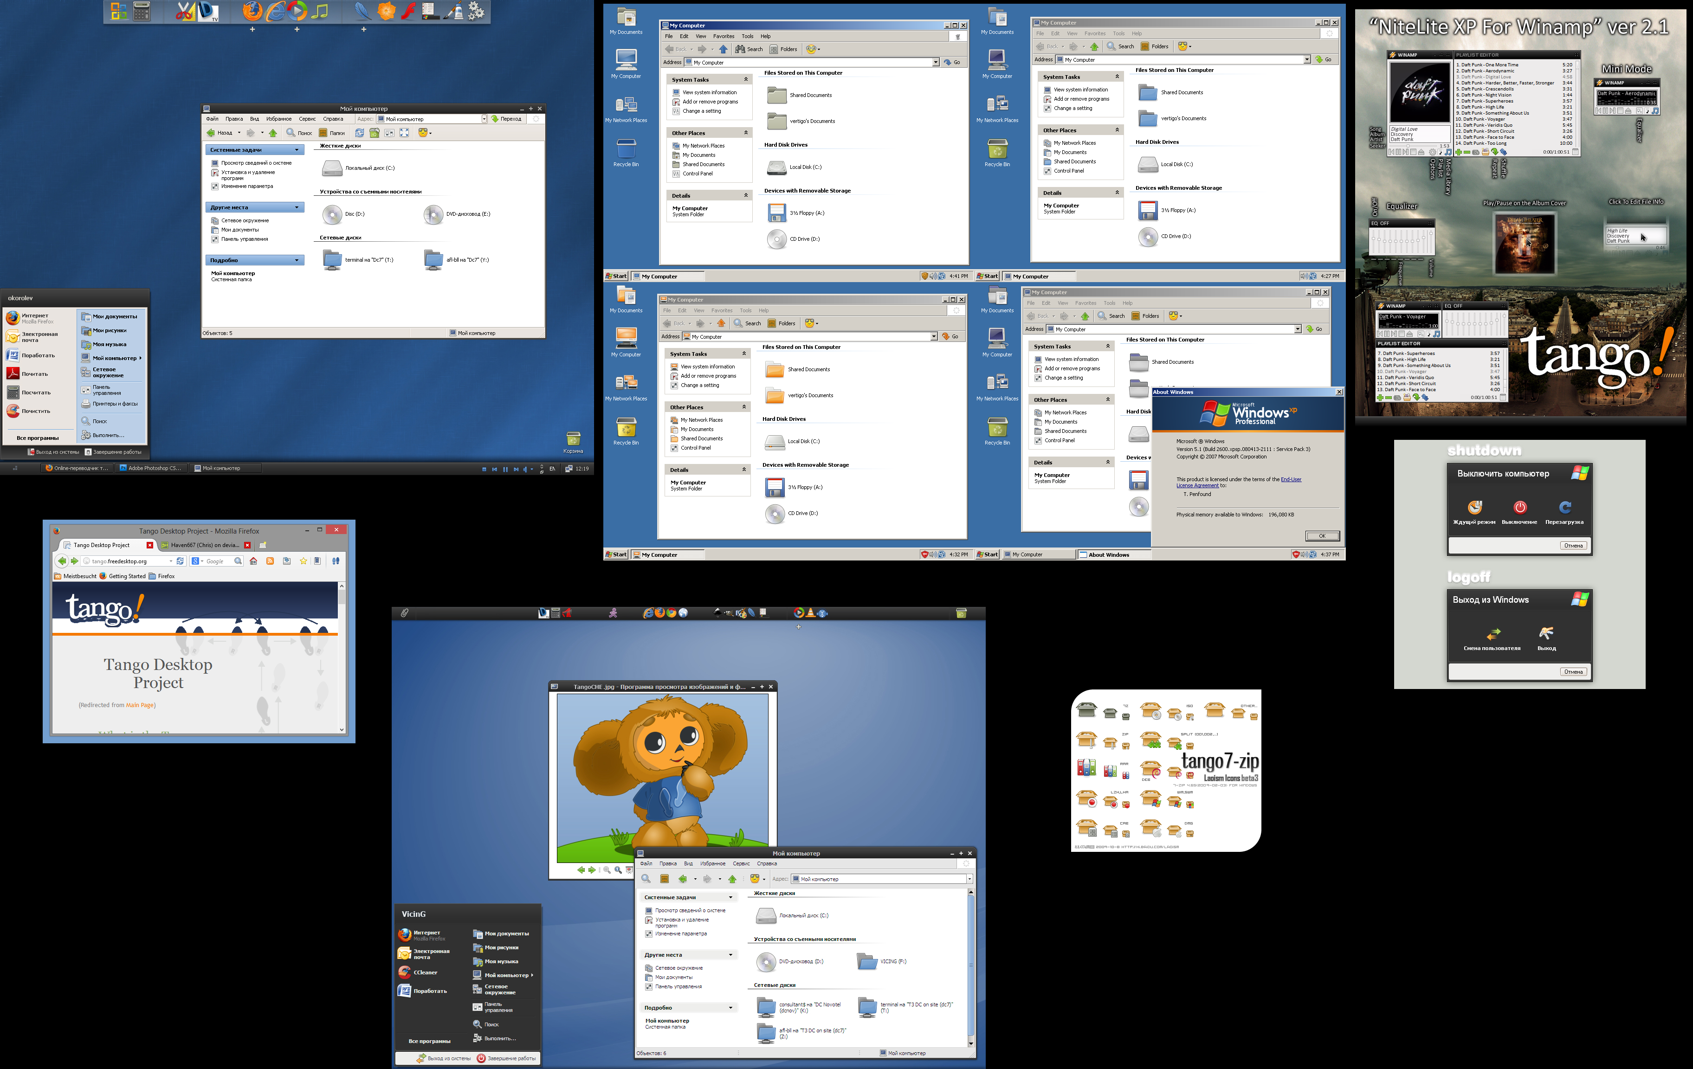Click the Выход icon in the logoff dialog
Viewport: 1693px width, 1069px height.
click(x=1546, y=633)
